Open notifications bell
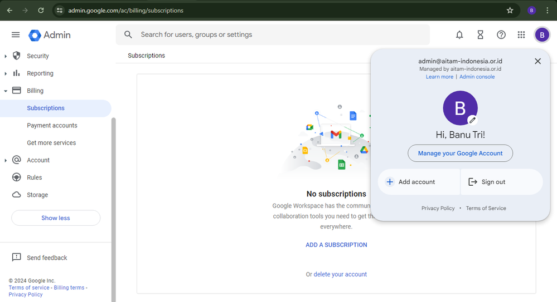 459,34
